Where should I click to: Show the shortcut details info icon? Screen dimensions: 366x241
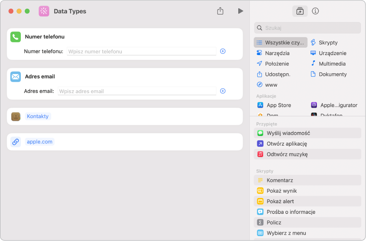tap(315, 11)
